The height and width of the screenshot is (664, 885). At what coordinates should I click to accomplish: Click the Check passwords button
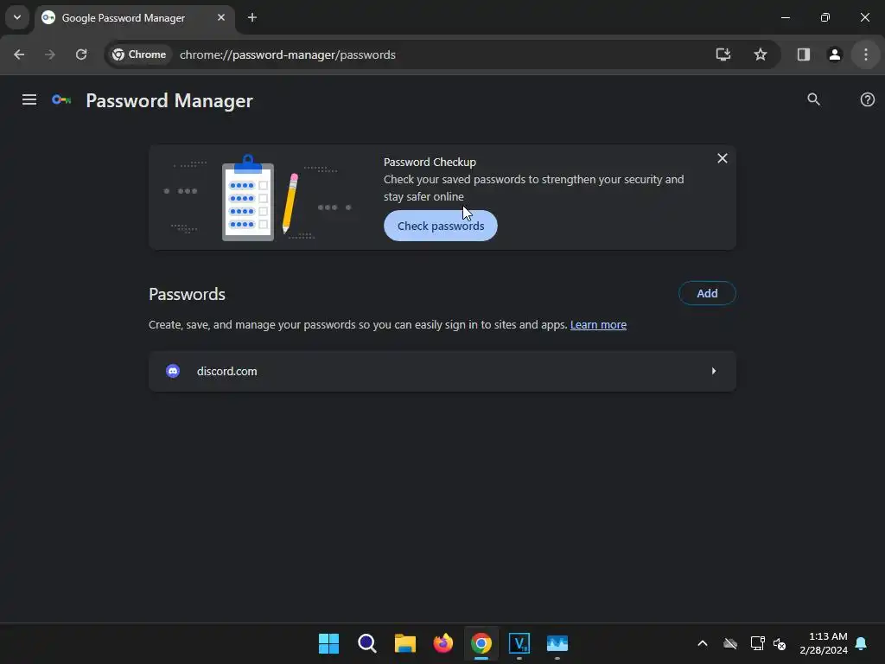(x=440, y=226)
